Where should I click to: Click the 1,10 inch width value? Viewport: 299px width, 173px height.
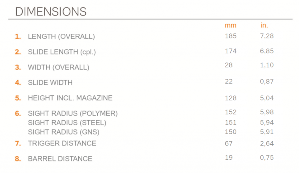(x=267, y=65)
